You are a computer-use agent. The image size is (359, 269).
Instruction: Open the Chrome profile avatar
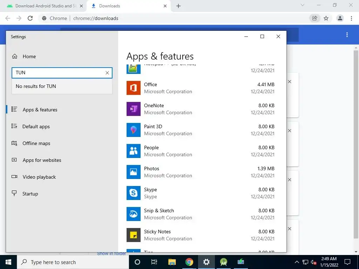click(x=340, y=18)
